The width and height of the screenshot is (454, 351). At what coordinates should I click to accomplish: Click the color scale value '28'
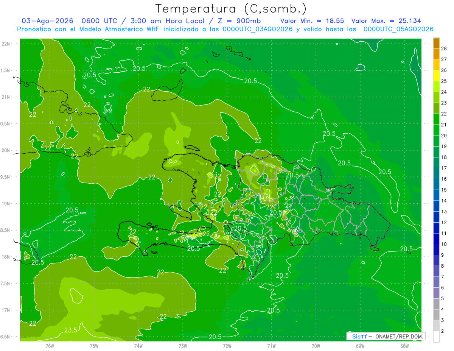(x=444, y=48)
